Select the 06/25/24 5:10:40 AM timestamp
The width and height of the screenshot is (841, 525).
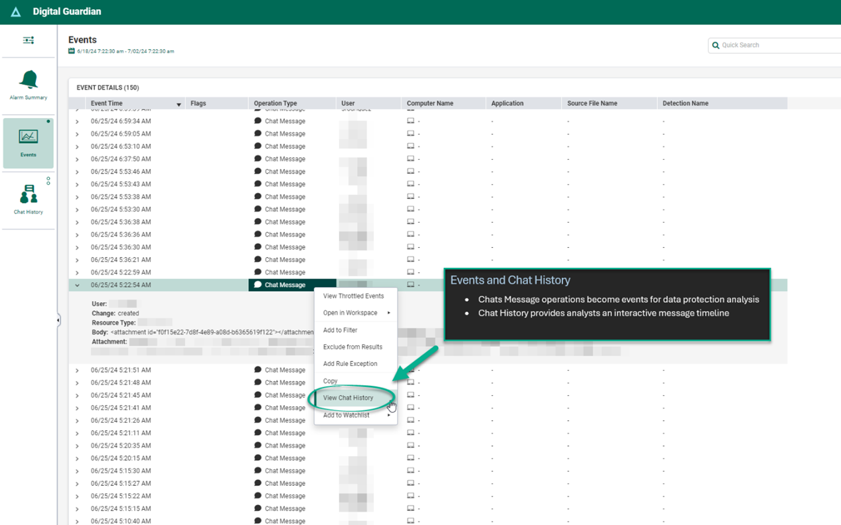(x=121, y=521)
